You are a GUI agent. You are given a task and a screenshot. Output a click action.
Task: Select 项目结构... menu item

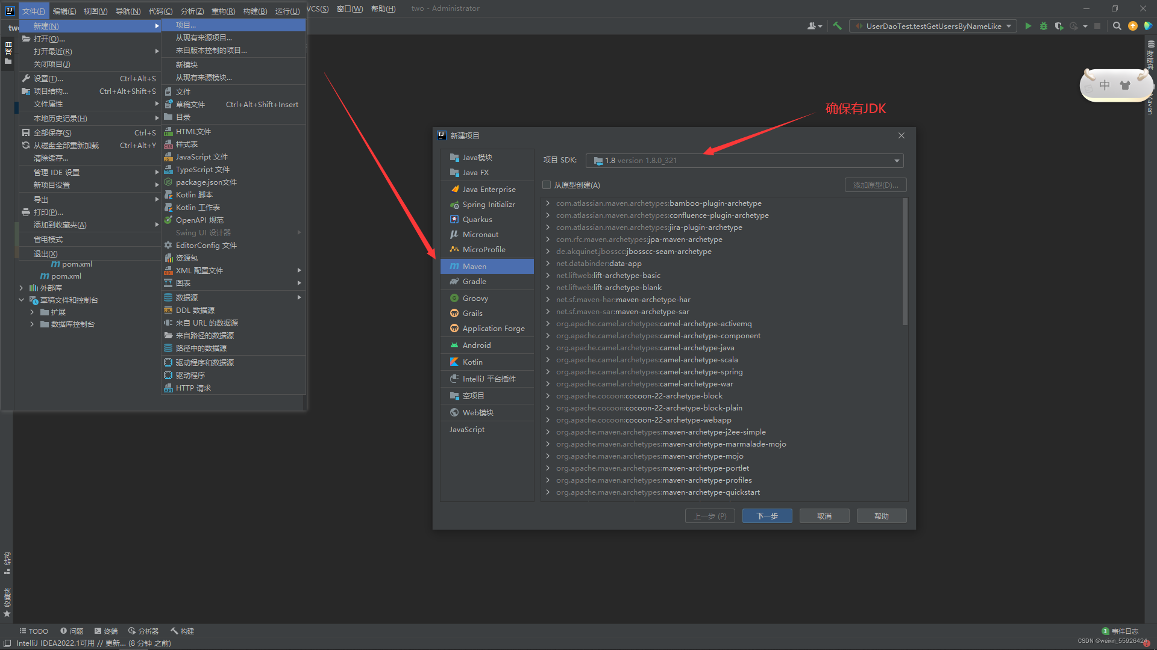click(90, 91)
